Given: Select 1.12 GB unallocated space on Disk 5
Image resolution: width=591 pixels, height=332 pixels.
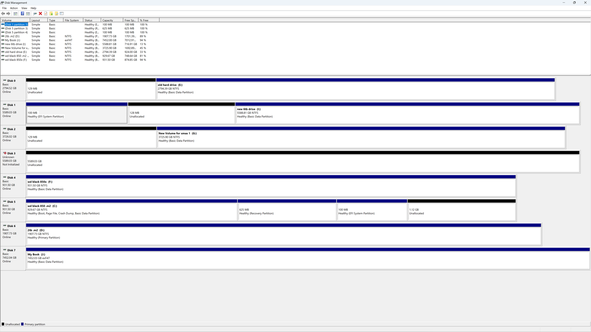Looking at the screenshot, I should pyautogui.click(x=462, y=210).
